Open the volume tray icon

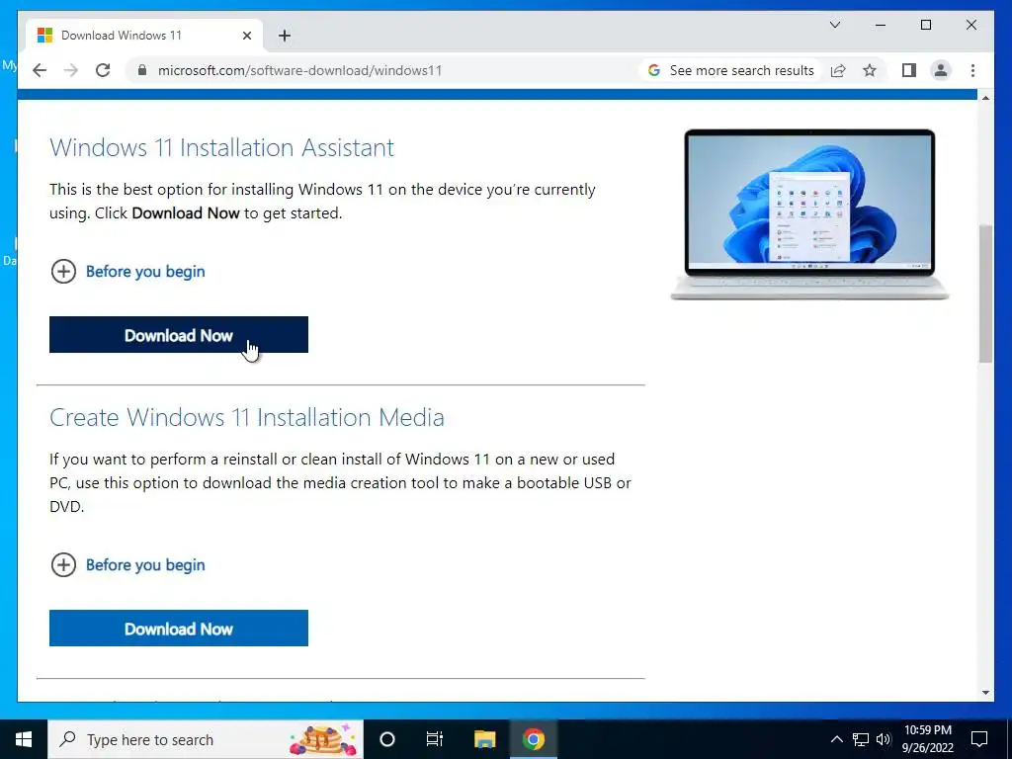pos(884,739)
